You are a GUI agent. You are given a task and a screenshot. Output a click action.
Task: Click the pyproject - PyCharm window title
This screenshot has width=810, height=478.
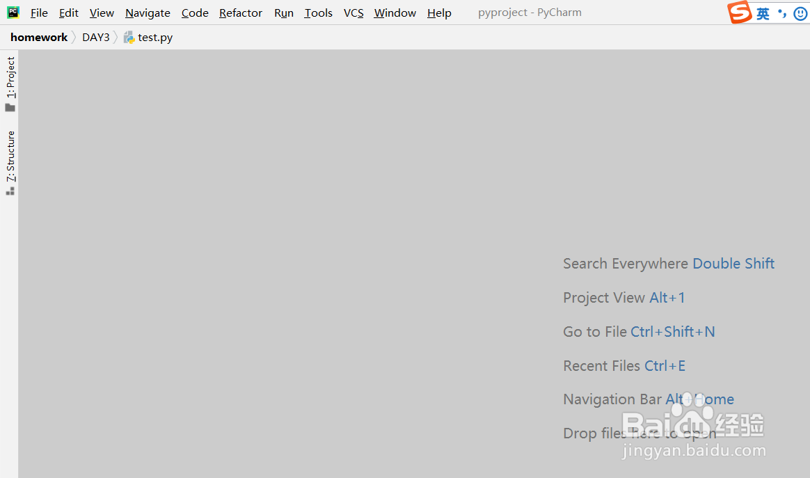point(530,13)
